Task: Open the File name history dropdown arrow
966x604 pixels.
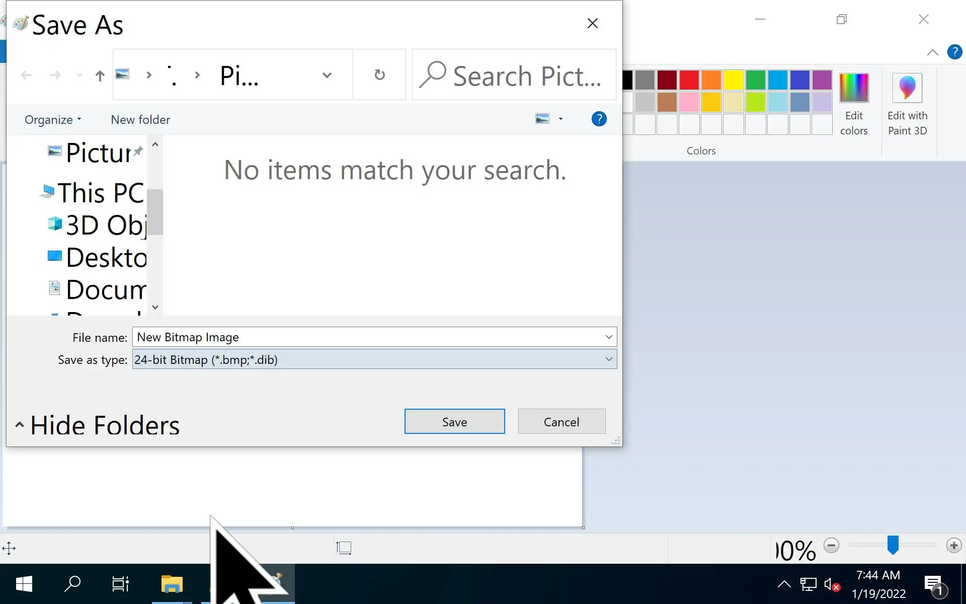Action: [x=608, y=337]
